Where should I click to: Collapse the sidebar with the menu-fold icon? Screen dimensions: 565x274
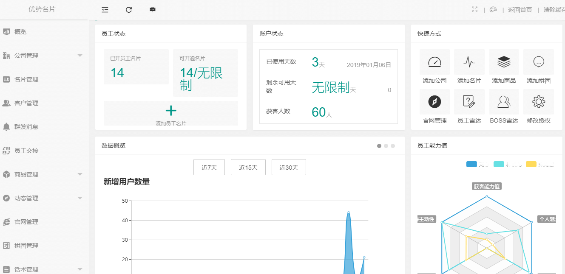(105, 10)
